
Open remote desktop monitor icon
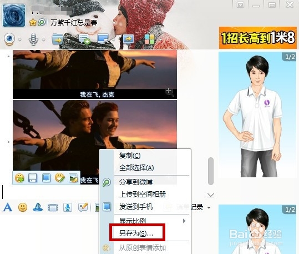click(x=103, y=39)
